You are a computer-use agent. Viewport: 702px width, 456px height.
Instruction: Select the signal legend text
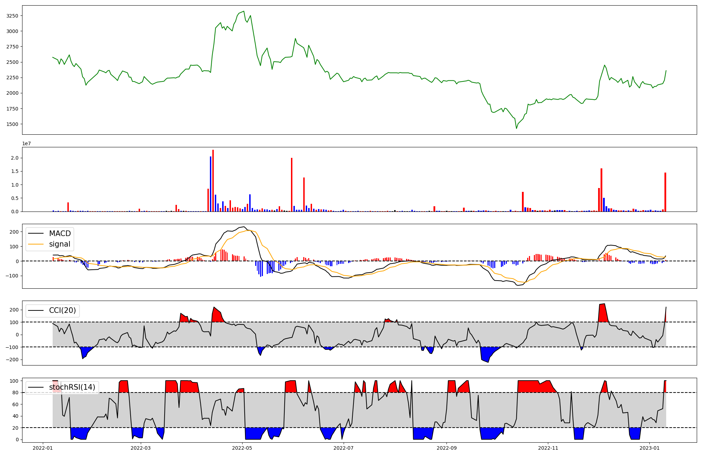pyautogui.click(x=59, y=244)
